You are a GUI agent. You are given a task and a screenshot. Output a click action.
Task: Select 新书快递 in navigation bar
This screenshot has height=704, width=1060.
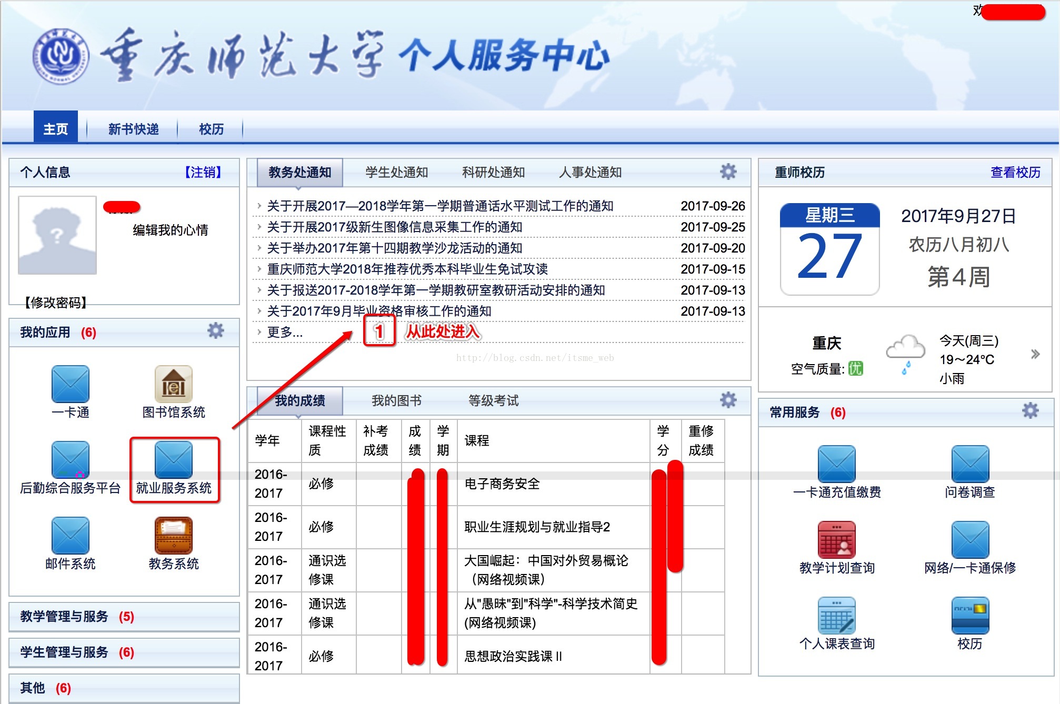coord(133,129)
